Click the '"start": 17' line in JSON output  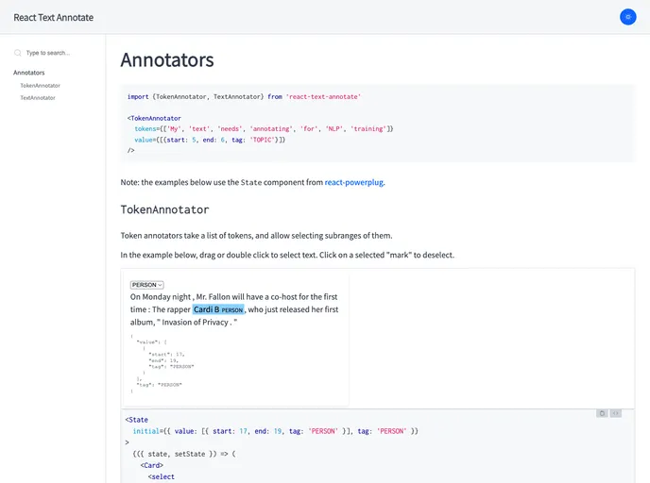tap(166, 355)
